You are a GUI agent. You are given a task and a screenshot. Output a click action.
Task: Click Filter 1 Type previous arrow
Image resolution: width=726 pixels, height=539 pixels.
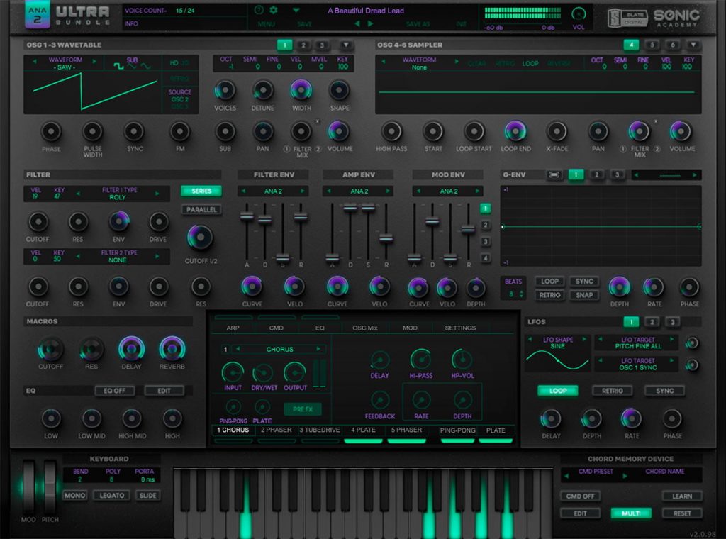[x=78, y=194]
